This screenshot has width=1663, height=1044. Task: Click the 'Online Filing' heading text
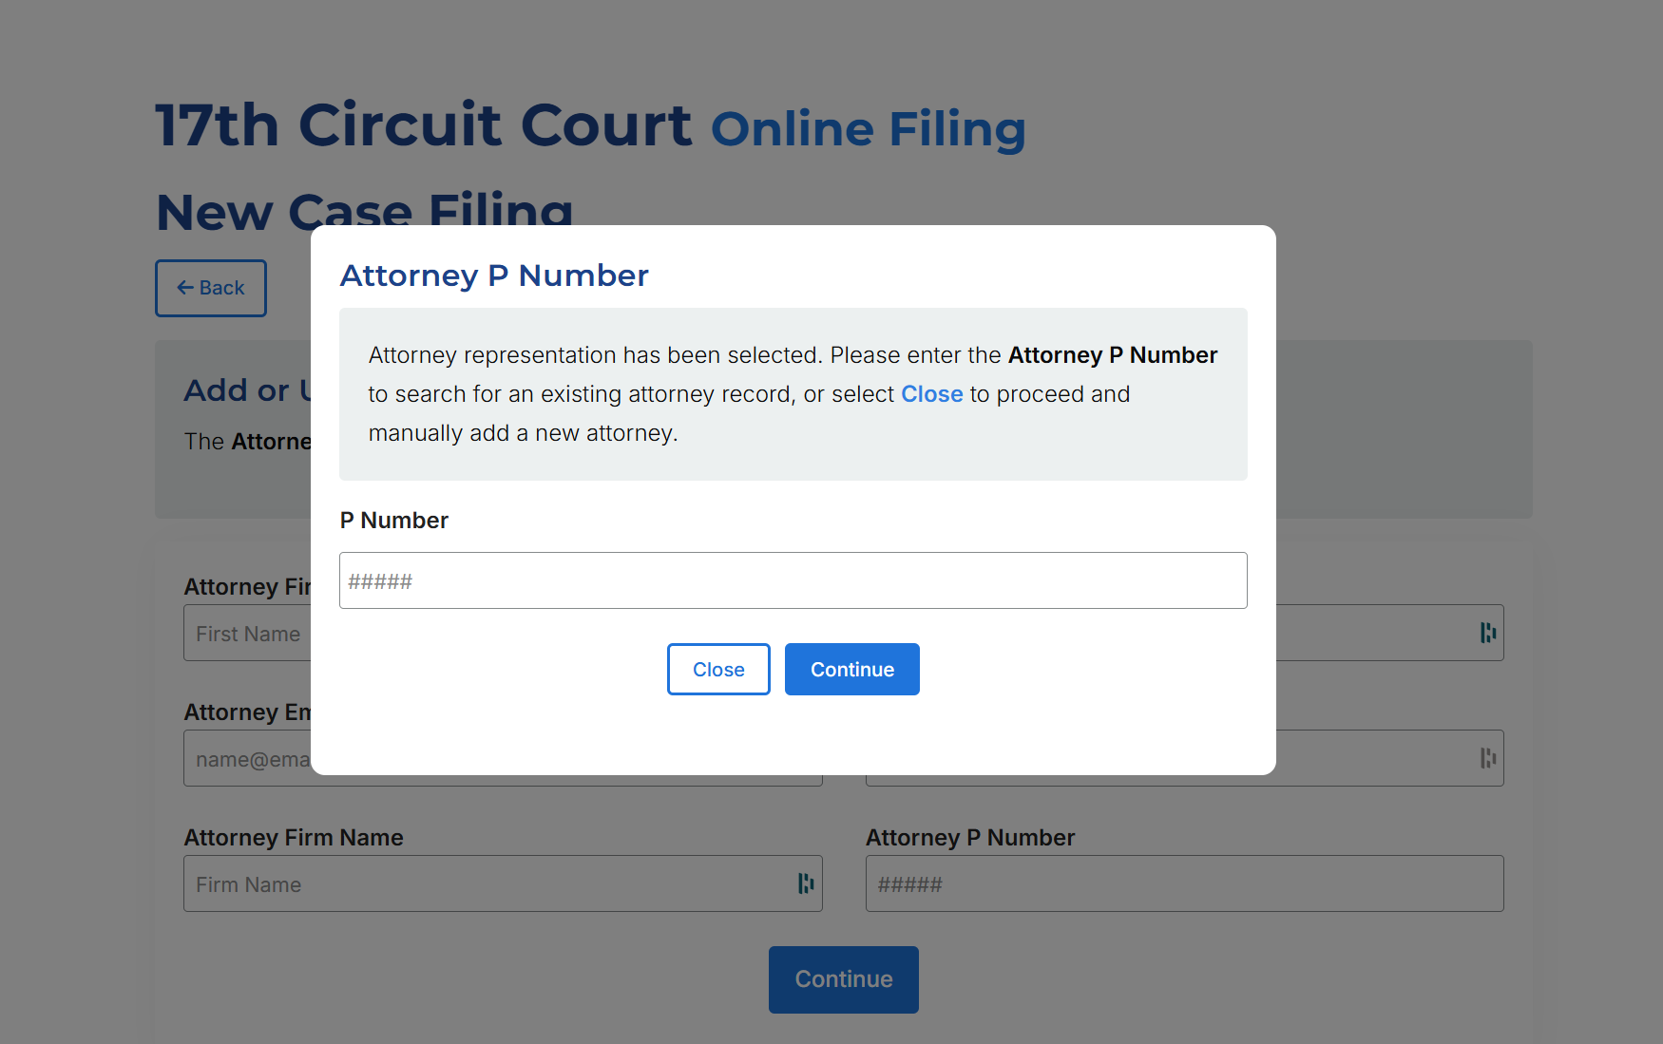click(868, 129)
